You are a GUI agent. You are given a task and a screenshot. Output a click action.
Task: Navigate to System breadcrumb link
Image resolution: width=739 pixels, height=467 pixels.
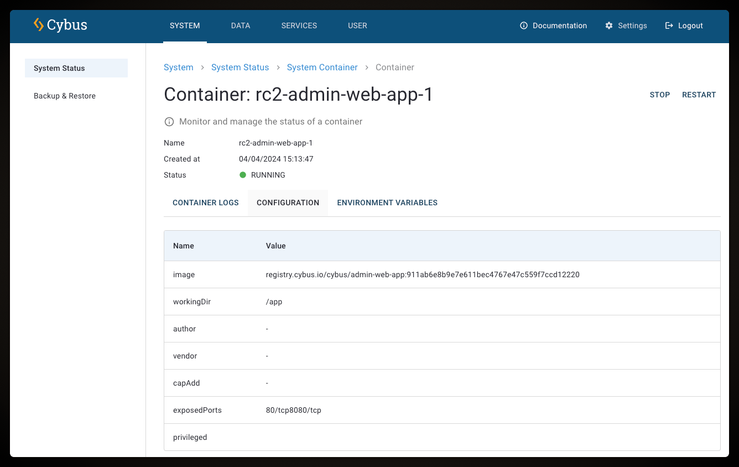[x=179, y=68]
